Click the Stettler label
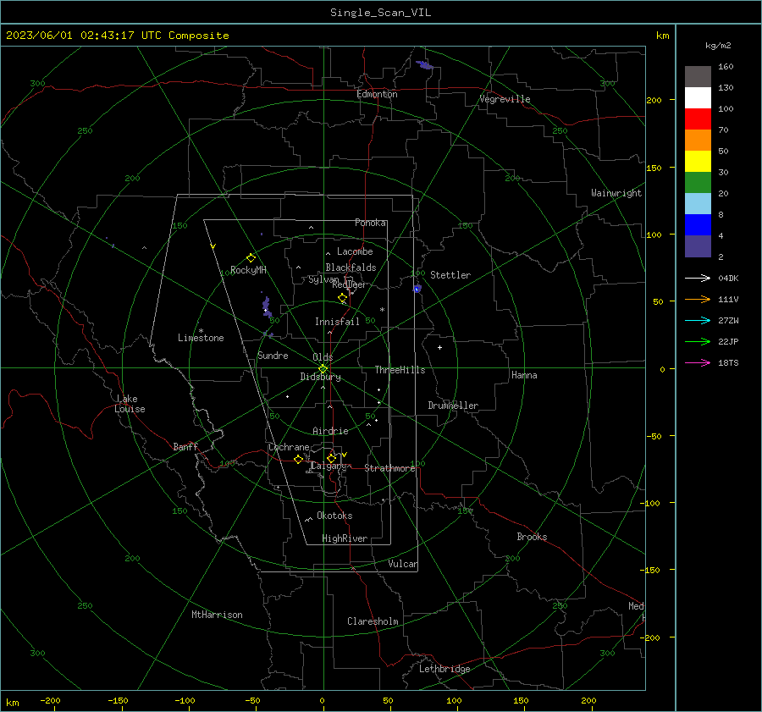This screenshot has height=712, width=762. pyautogui.click(x=450, y=275)
